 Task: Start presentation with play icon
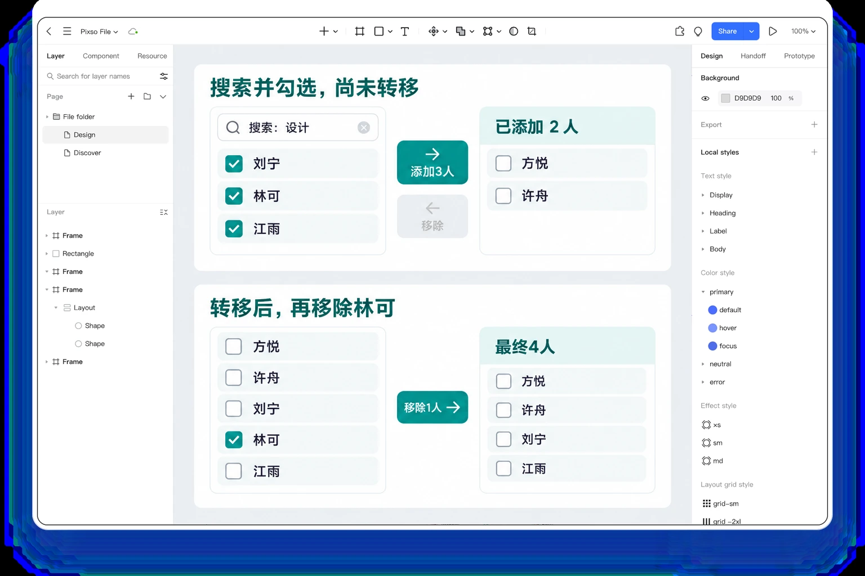click(773, 31)
